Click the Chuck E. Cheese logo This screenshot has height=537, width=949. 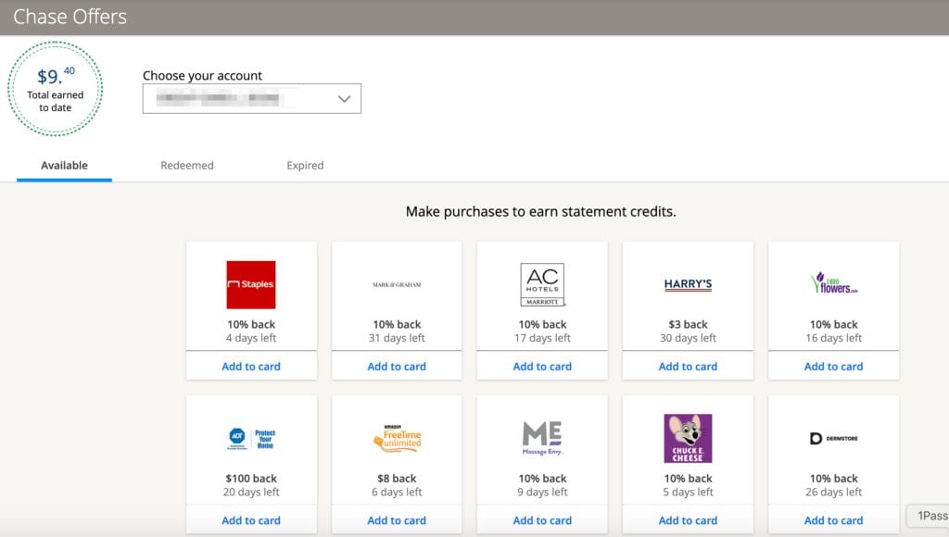point(688,438)
